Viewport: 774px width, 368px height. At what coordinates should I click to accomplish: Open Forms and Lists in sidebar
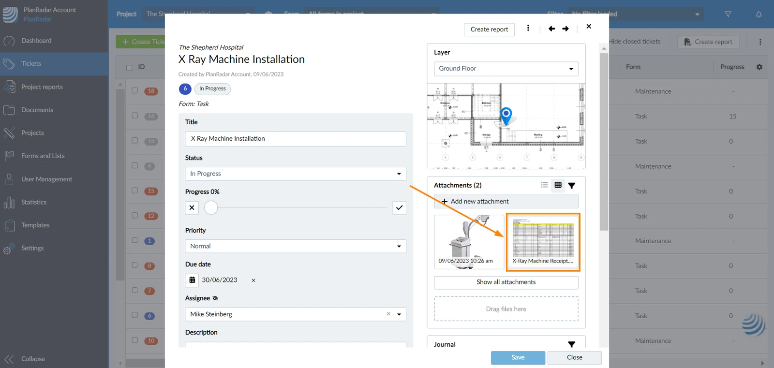click(x=54, y=156)
